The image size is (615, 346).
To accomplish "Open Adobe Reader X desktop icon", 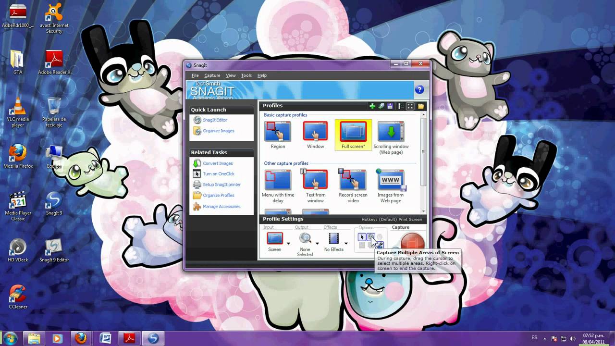I will [x=54, y=62].
